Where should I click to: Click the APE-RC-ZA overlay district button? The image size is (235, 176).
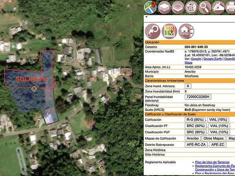[x=196, y=145]
